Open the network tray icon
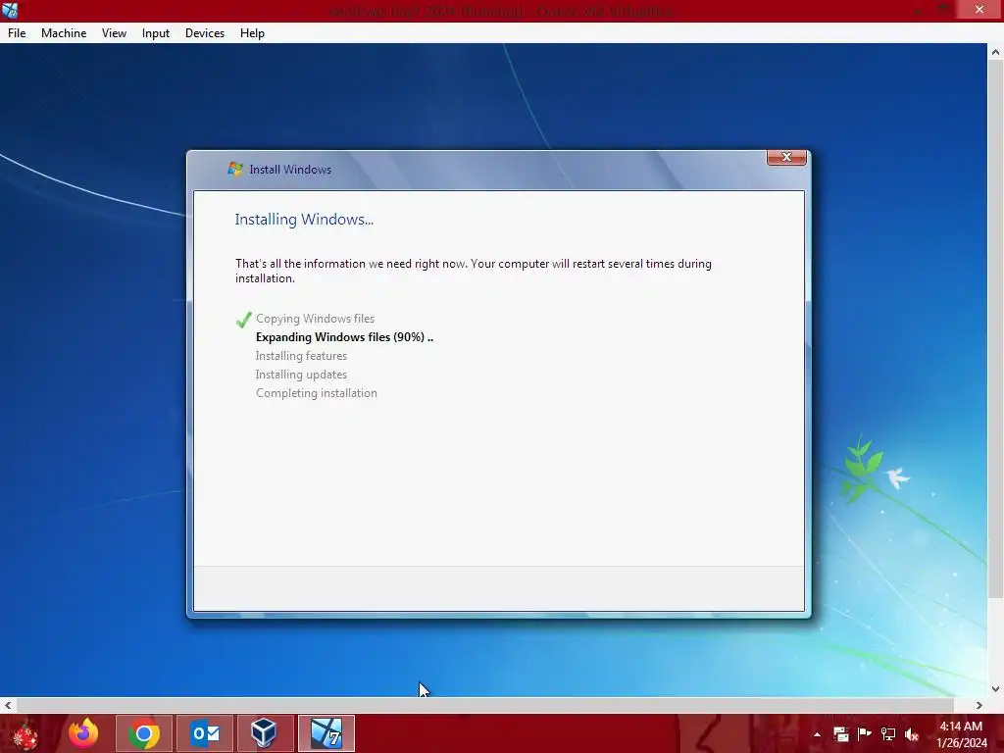The height and width of the screenshot is (753, 1004). 888,734
